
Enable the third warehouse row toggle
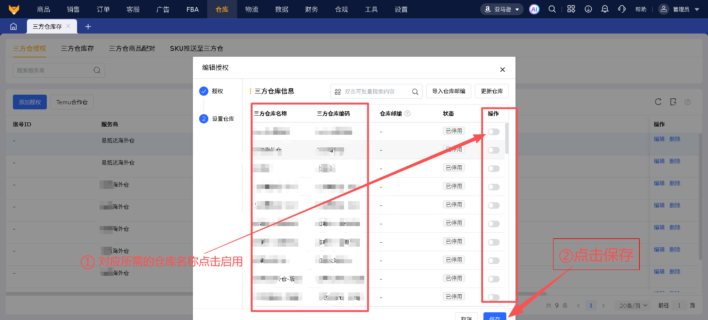click(493, 169)
